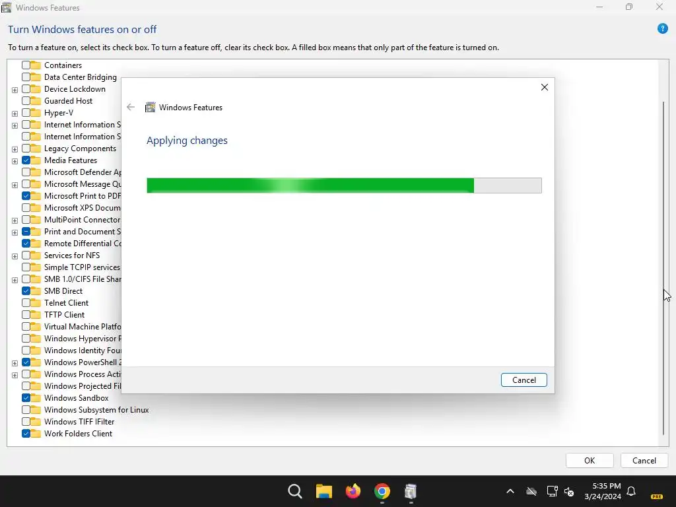The width and height of the screenshot is (676, 507).
Task: Expand the MultiPoint Connector node
Action: pos(15,220)
